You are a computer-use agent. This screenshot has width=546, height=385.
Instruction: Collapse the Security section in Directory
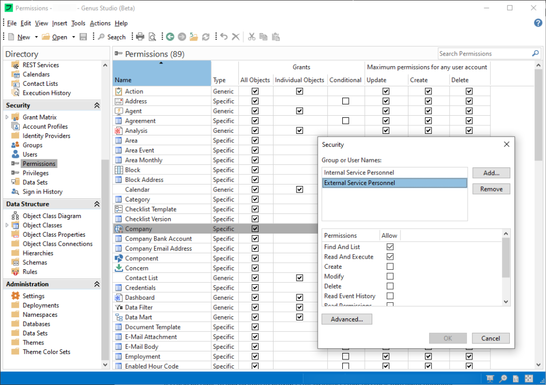click(x=97, y=106)
